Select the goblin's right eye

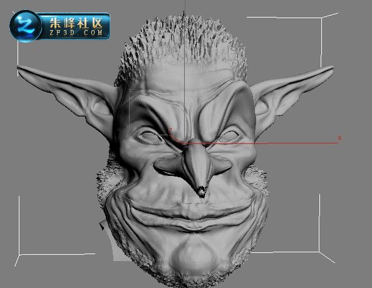pyautogui.click(x=228, y=136)
